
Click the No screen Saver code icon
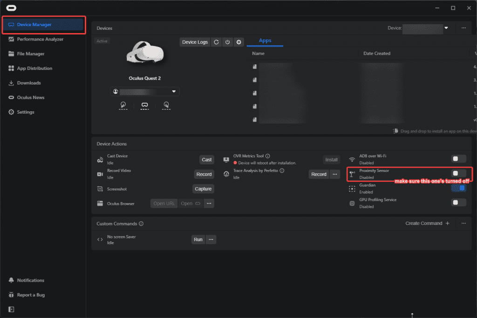tap(100, 240)
